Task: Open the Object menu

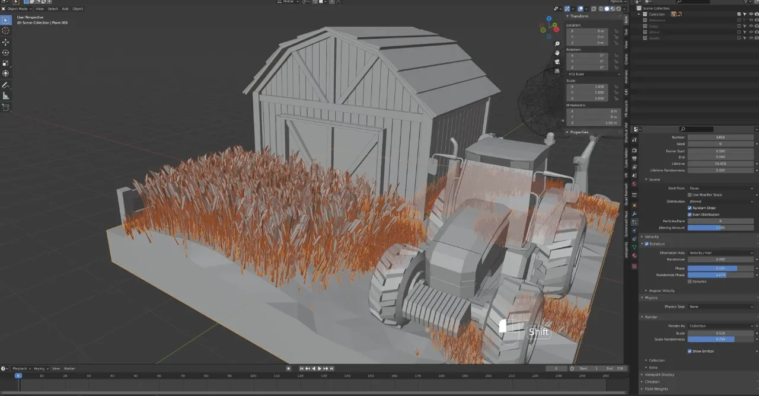Action: [78, 9]
